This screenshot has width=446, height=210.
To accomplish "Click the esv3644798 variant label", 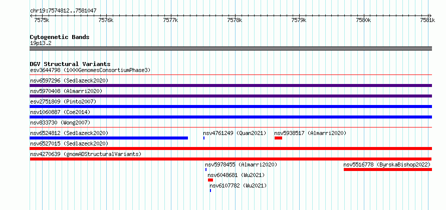I will (90, 70).
